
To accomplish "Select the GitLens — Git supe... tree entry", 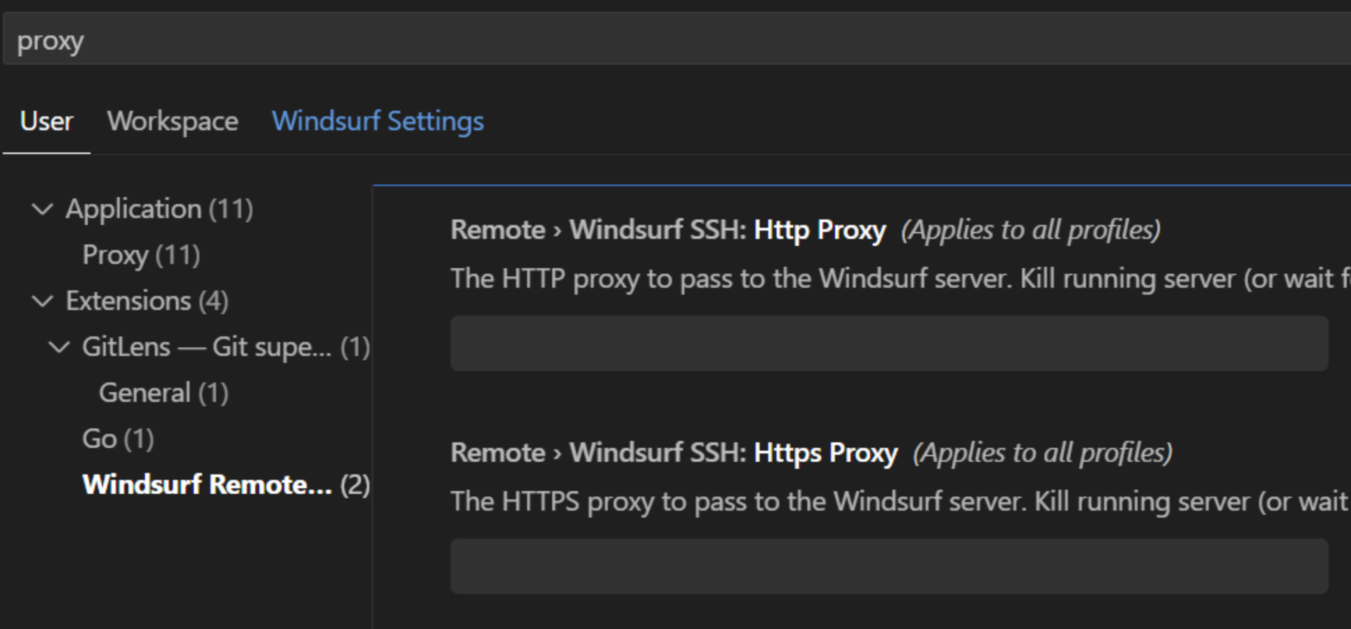I will (224, 346).
